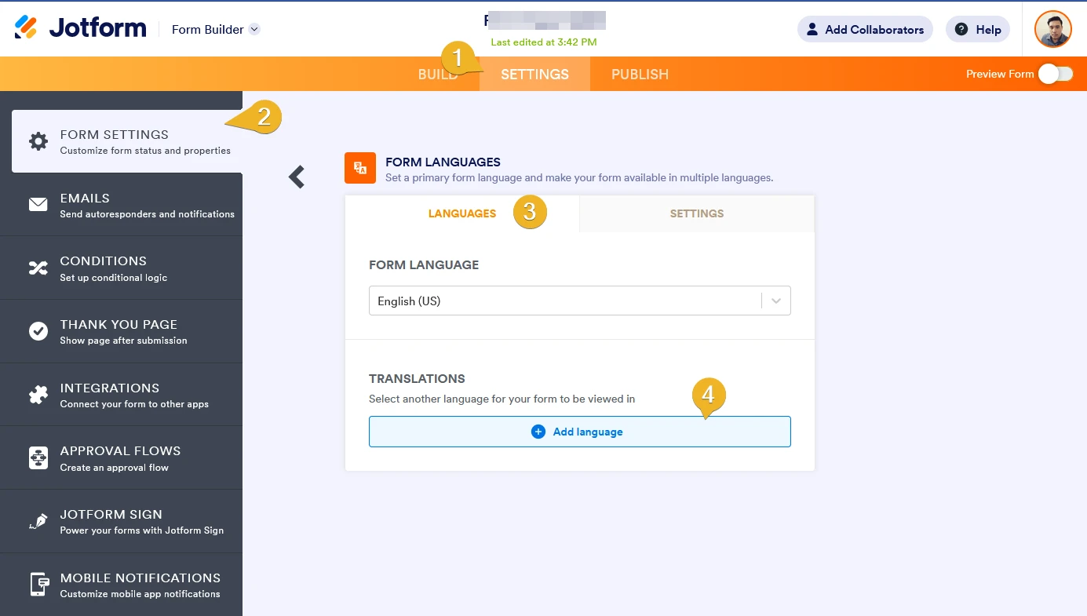Click the Form Languages translation icon
Image resolution: width=1087 pixels, height=616 pixels.
(359, 167)
